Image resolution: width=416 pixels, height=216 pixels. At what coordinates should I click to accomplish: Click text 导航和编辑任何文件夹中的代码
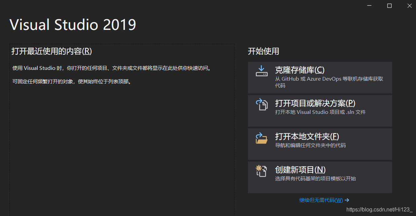(310, 145)
